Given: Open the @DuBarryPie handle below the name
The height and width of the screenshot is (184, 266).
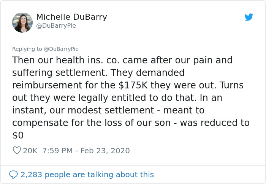Looking at the screenshot, I should (56, 26).
